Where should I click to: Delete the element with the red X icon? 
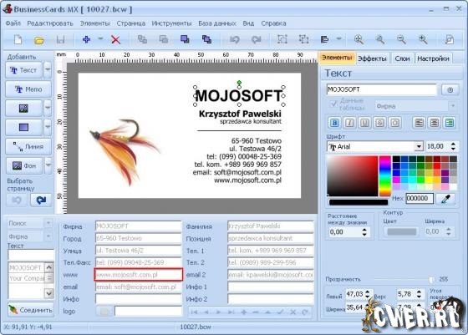(x=115, y=39)
